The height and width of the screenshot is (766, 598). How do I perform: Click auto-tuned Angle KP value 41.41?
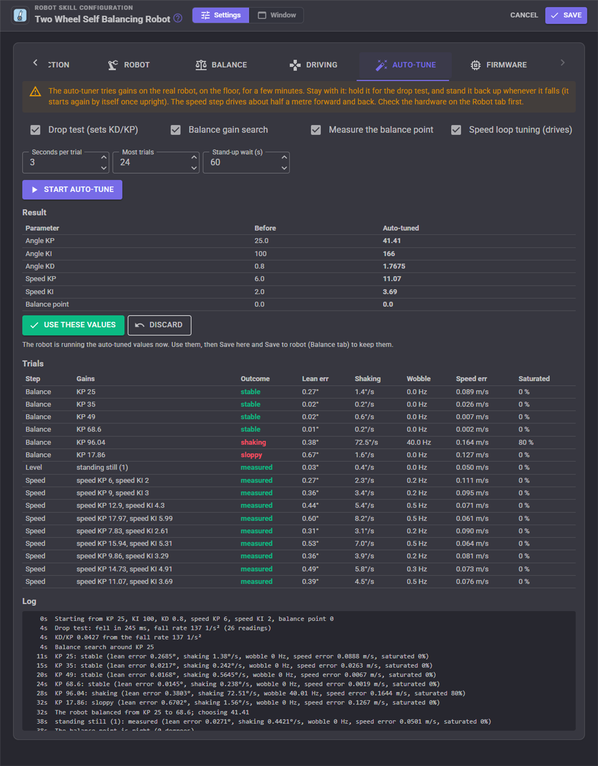391,241
